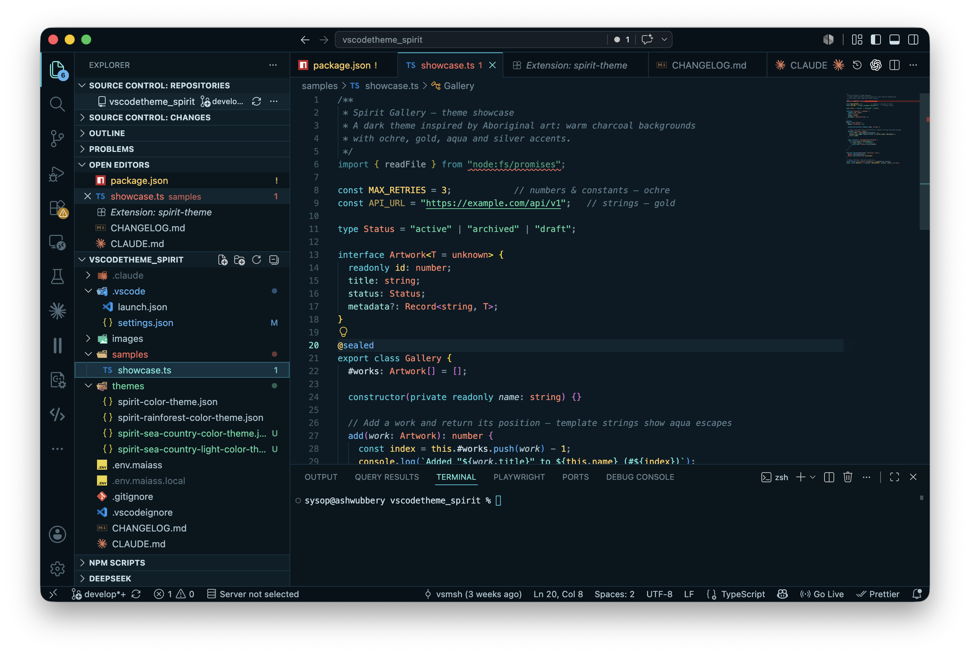Split the terminal panel
Screen dimensions: 970x655
pyautogui.click(x=829, y=477)
